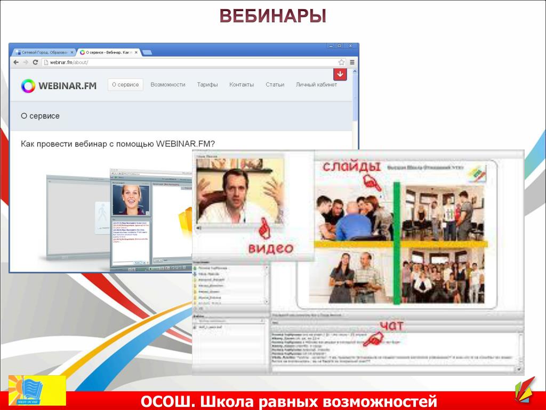Image resolution: width=546 pixels, height=410 pixels.
Task: Open the files panel dropdown
Action: click(262, 320)
